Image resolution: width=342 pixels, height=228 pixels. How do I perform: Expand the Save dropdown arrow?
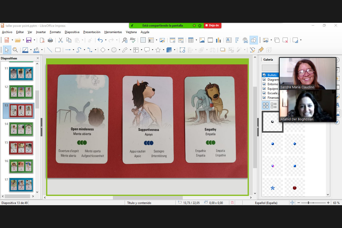(x=34, y=40)
